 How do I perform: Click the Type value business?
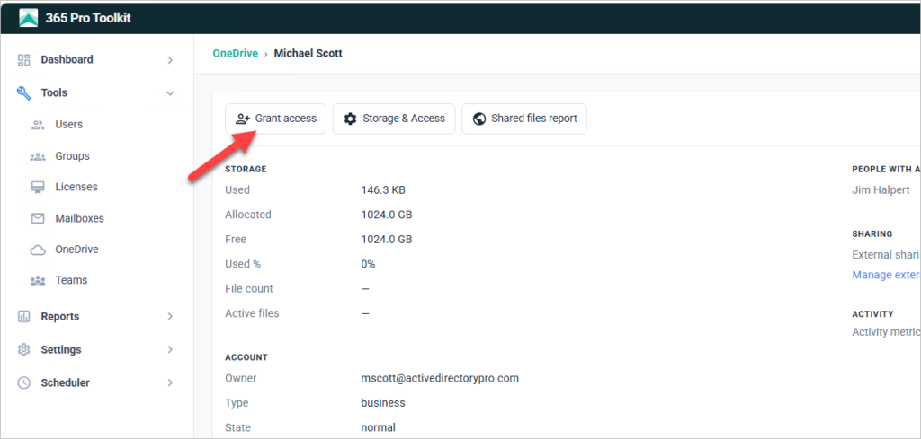pos(383,403)
